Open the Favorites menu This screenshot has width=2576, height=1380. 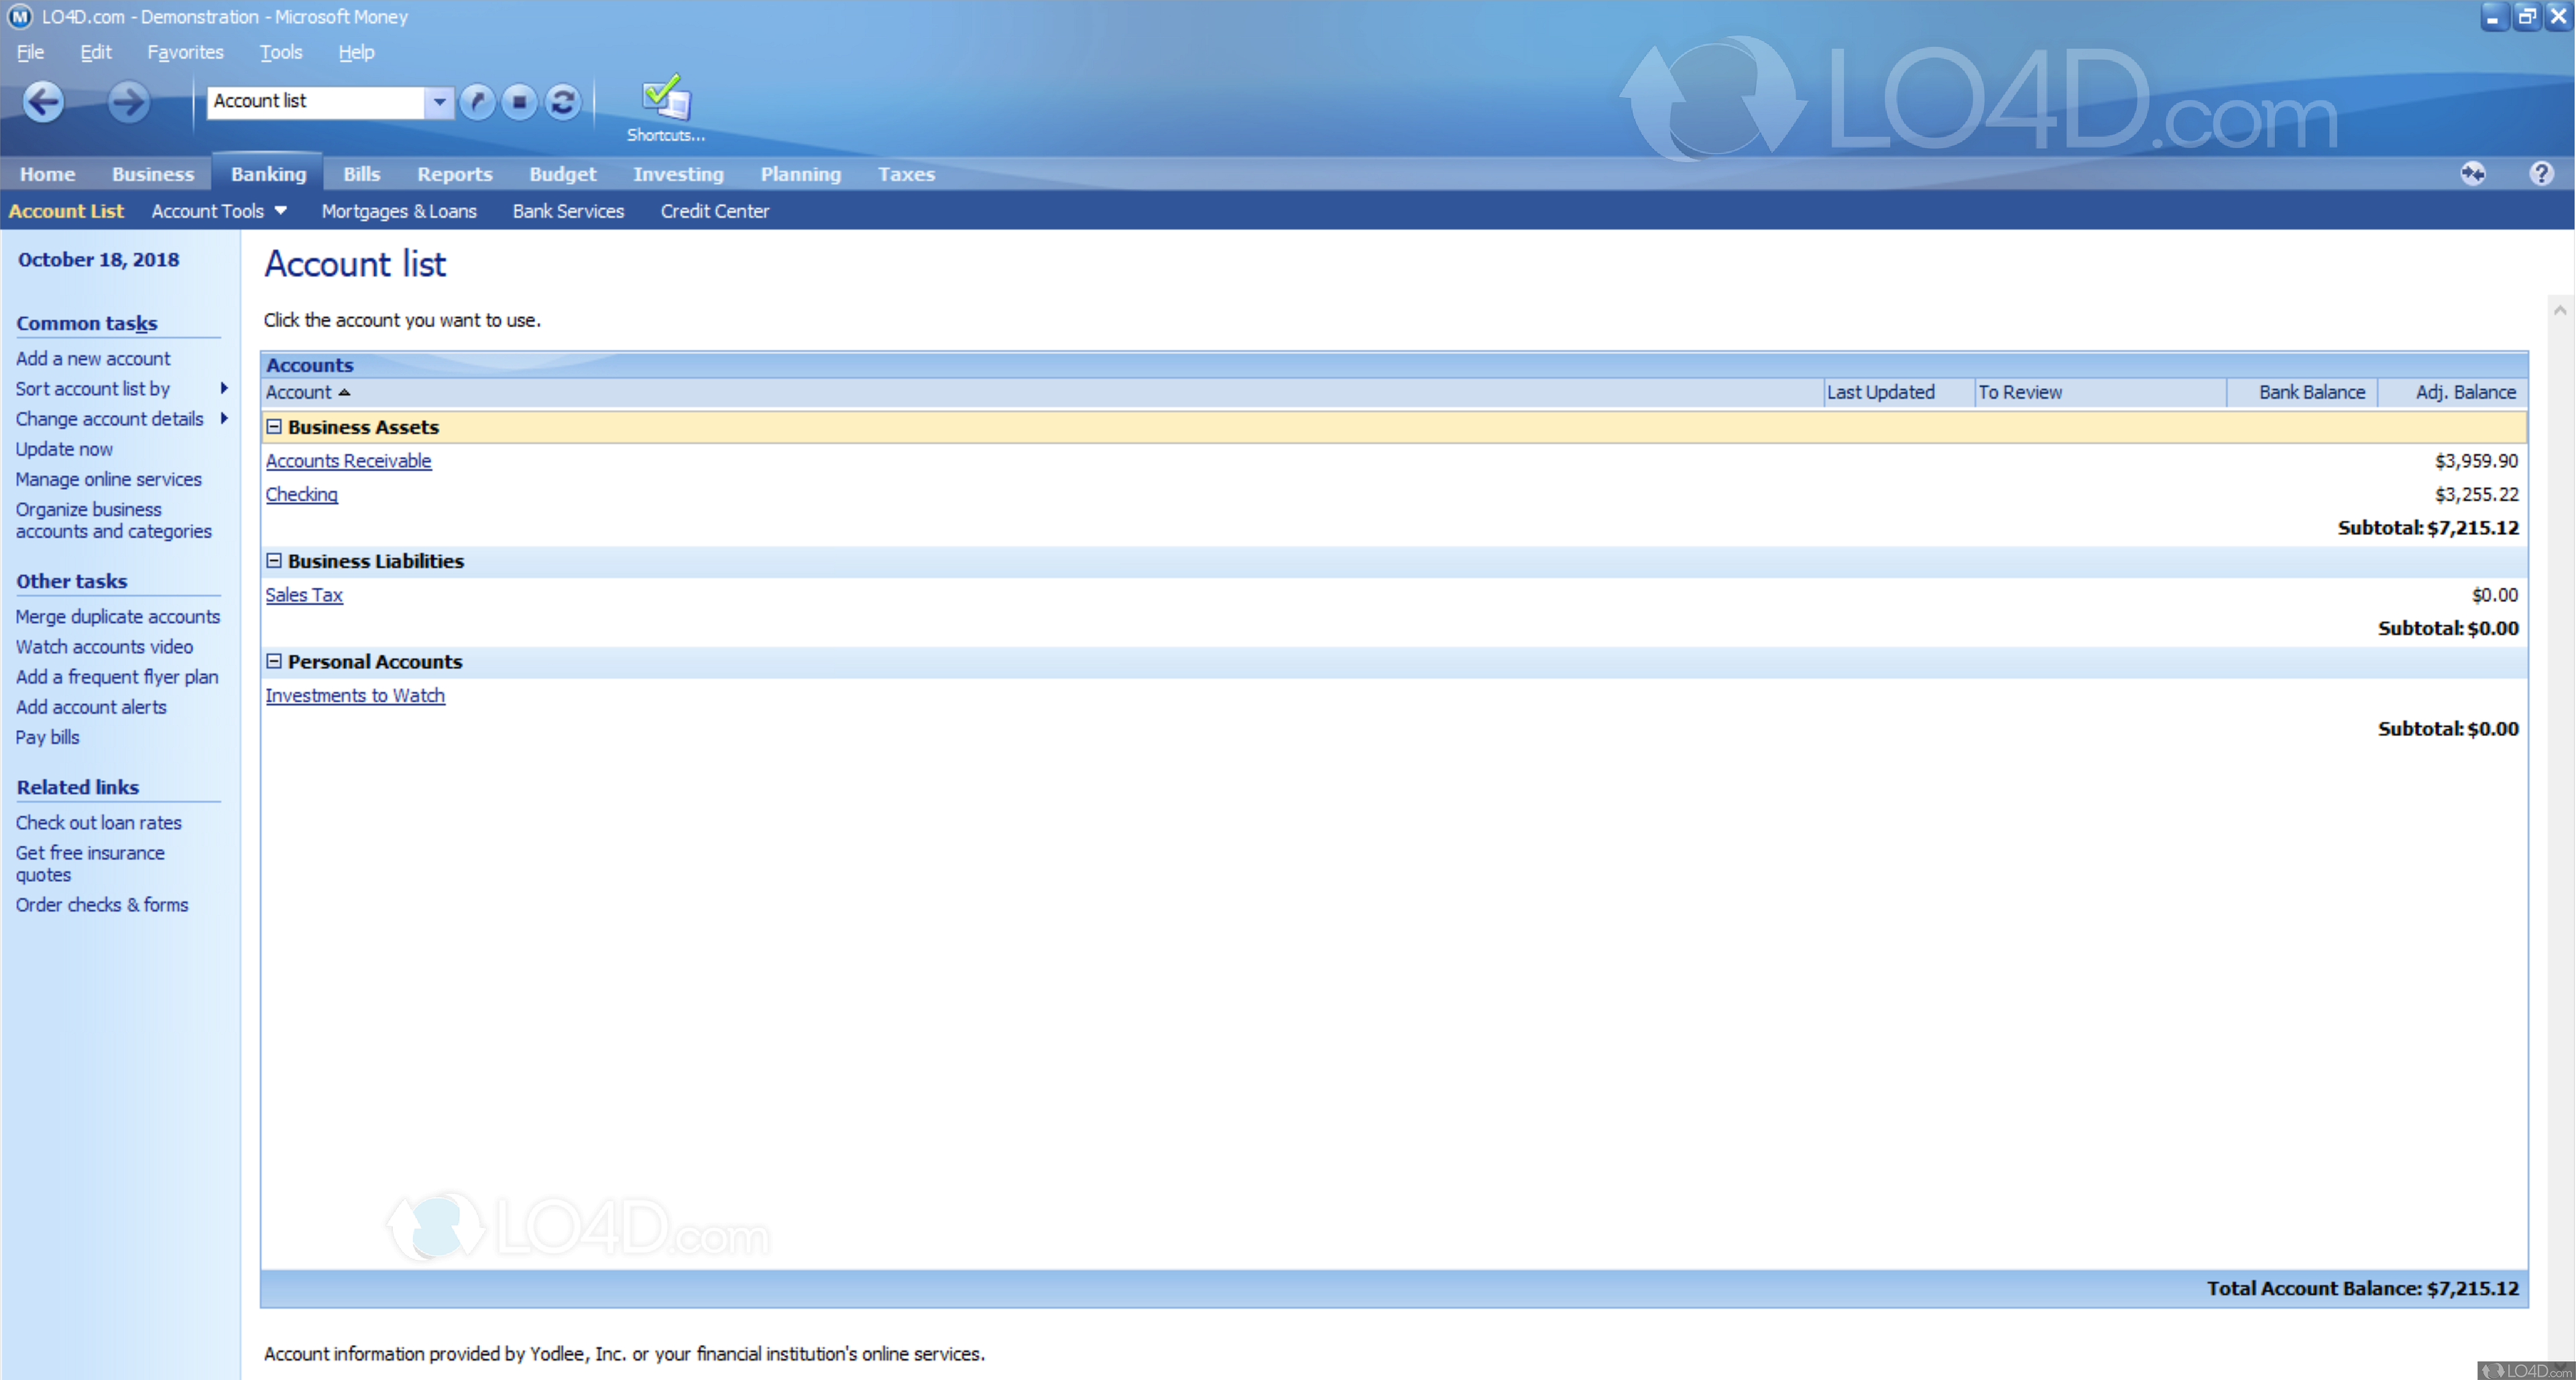185,52
